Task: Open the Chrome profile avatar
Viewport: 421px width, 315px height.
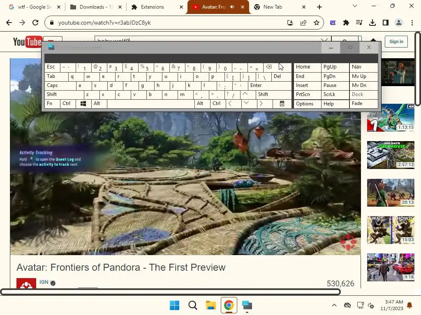Action: [399, 23]
